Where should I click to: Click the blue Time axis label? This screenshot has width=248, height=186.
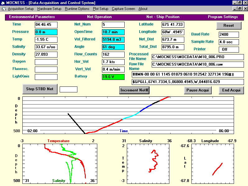point(123,131)
